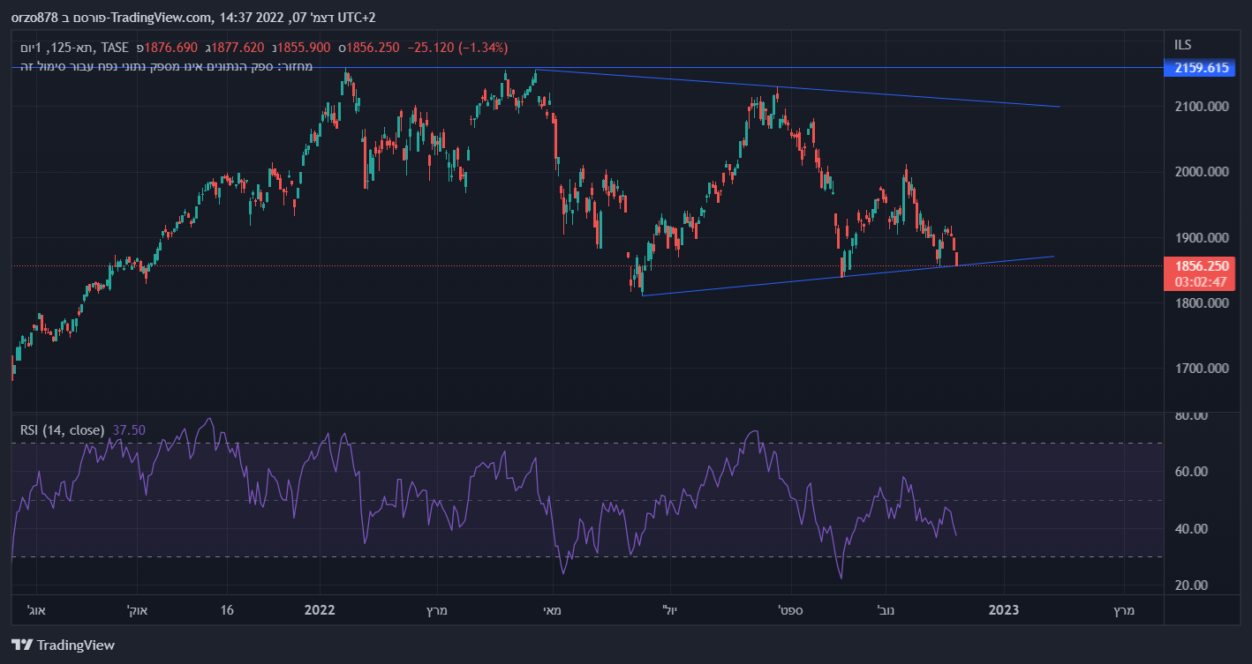Click the purple RSI value 37.50
The height and width of the screenshot is (664, 1252).
129,430
